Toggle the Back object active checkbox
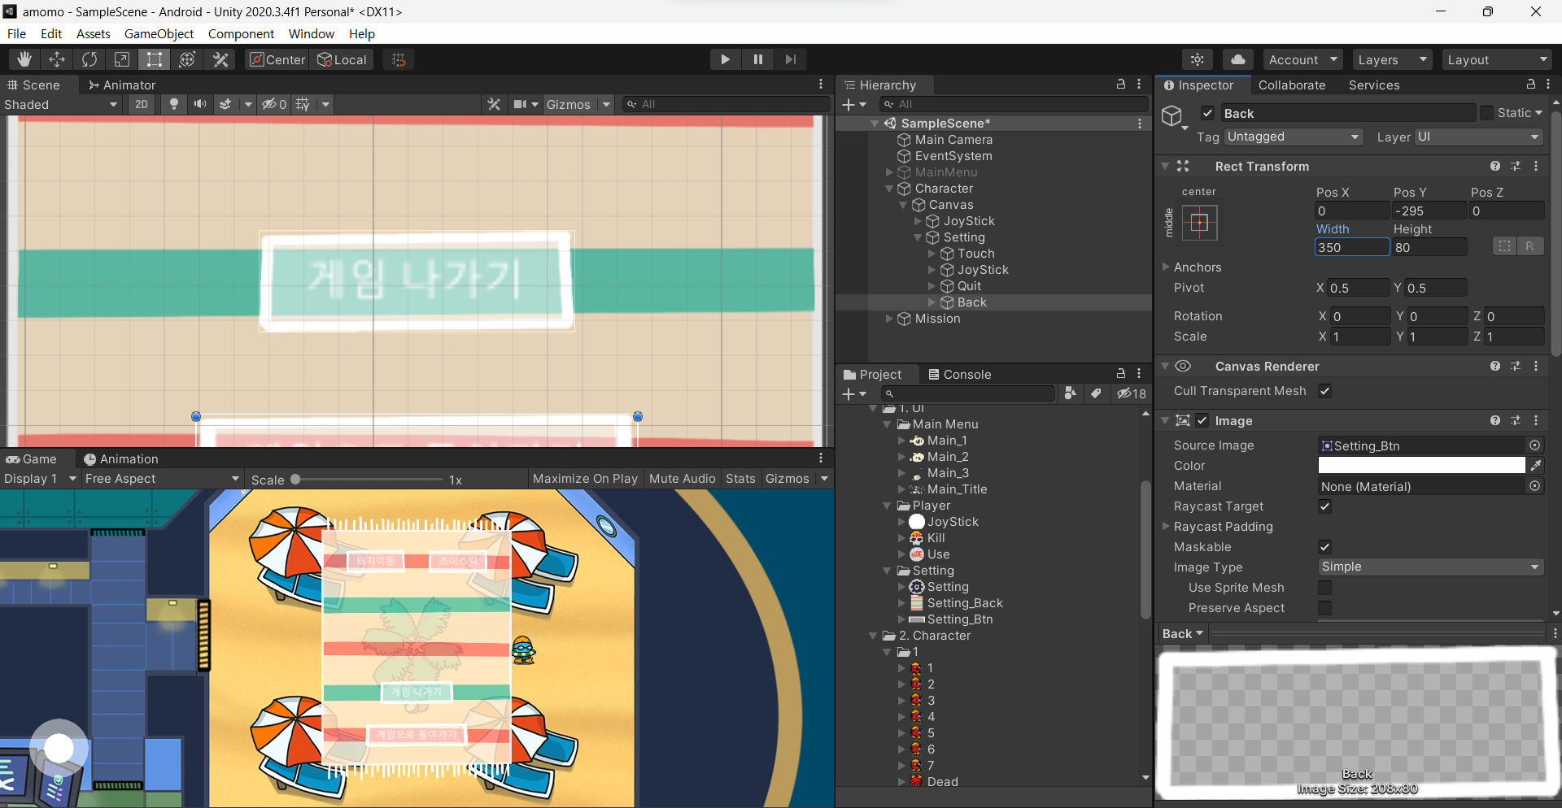The width and height of the screenshot is (1562, 808). 1208,113
